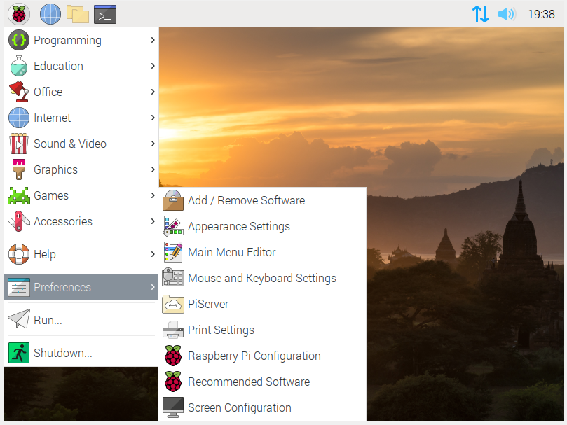
Task: Expand the Programming submenu arrow
Action: coord(153,40)
